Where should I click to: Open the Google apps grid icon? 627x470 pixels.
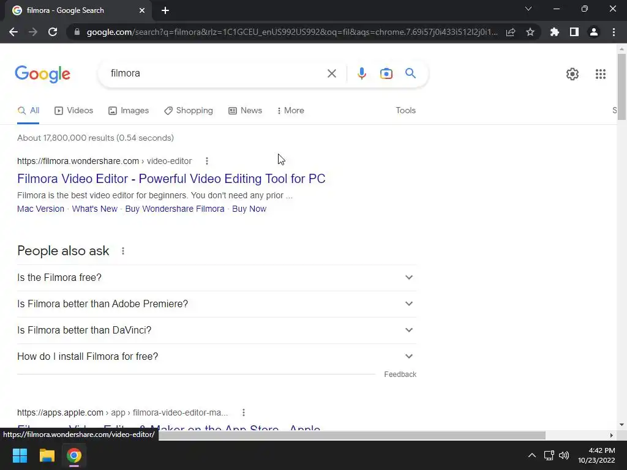[x=601, y=74]
